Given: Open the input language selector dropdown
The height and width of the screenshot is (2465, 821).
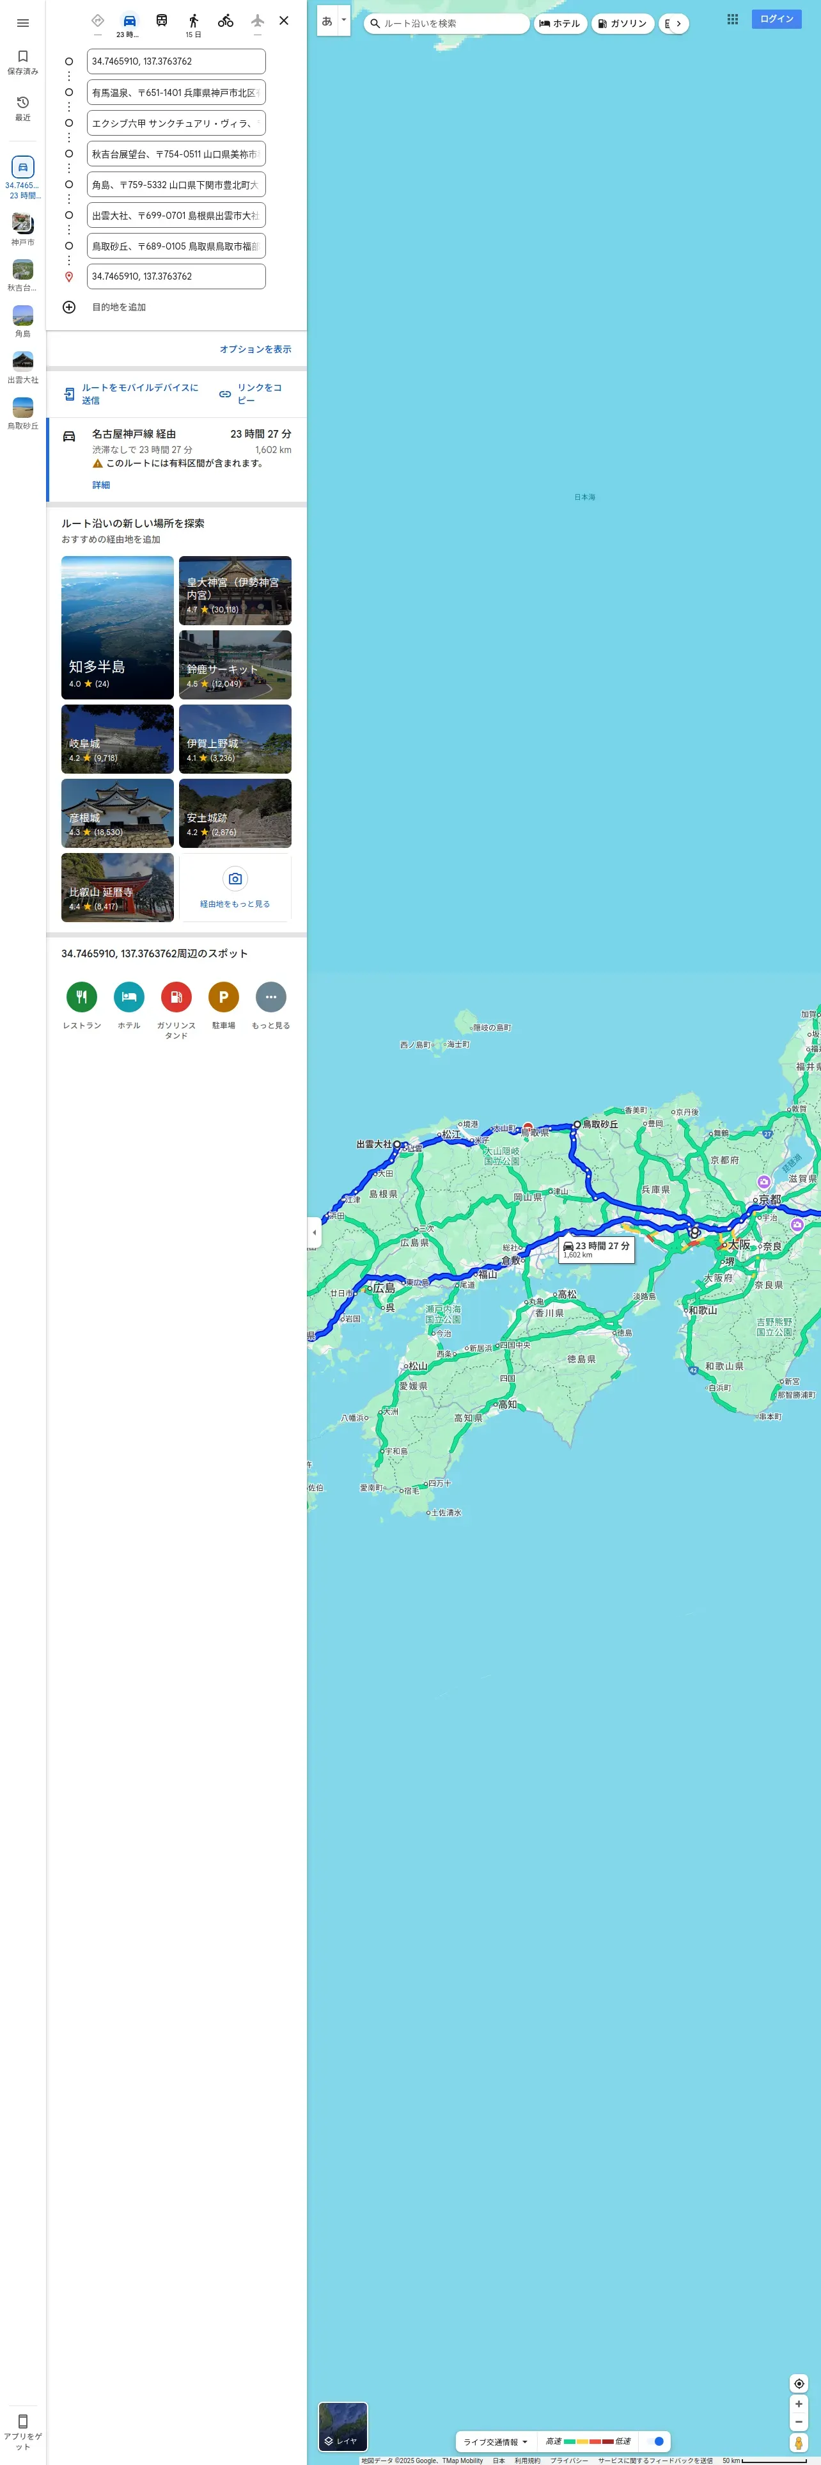Looking at the screenshot, I should tap(334, 20).
